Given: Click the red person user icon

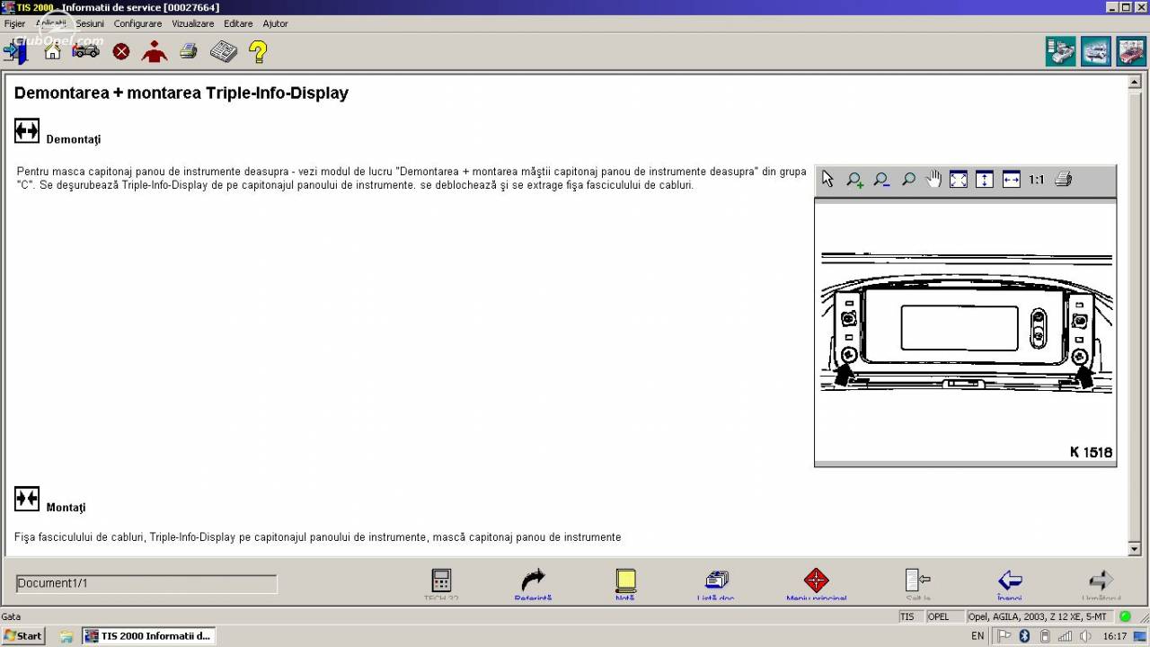Looking at the screenshot, I should (x=155, y=51).
